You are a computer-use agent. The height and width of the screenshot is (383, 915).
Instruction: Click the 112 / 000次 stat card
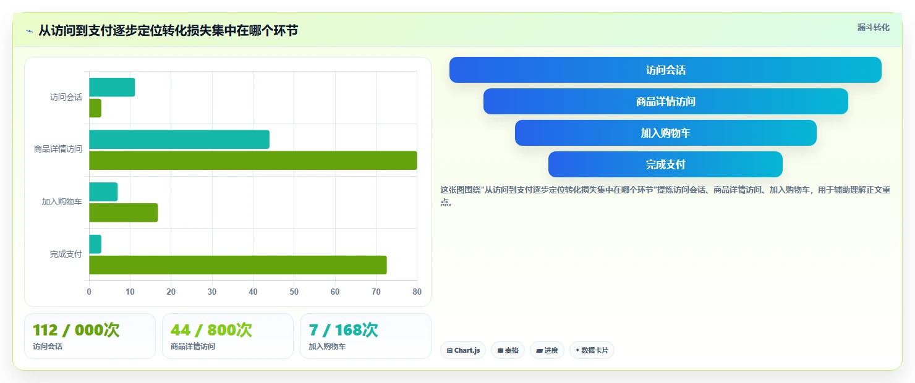pos(90,336)
